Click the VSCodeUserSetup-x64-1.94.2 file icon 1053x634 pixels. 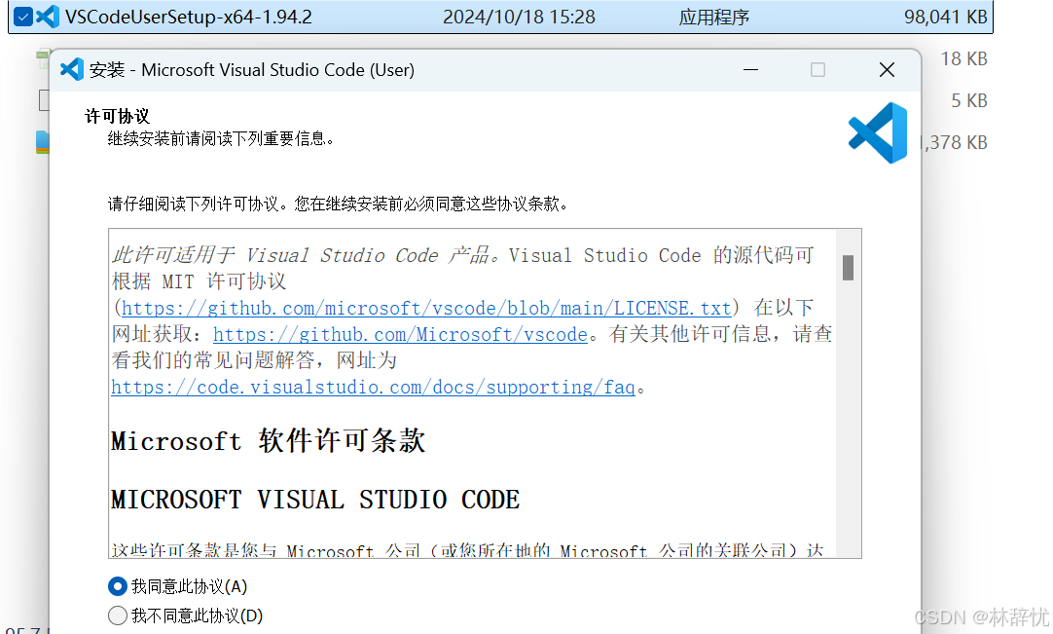47,17
